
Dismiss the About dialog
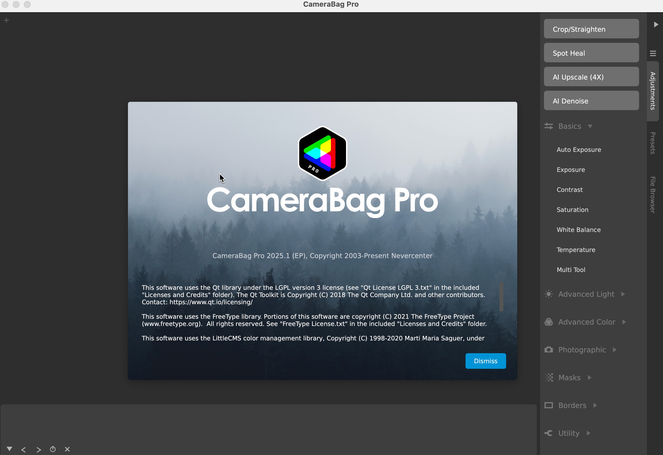click(486, 361)
